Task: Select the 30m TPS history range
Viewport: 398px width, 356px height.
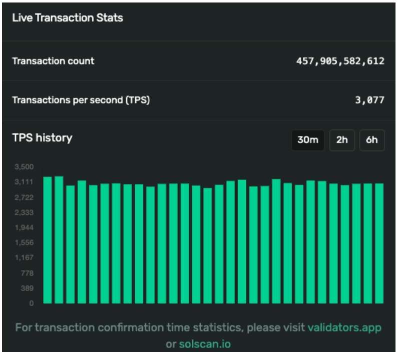Action: point(307,140)
